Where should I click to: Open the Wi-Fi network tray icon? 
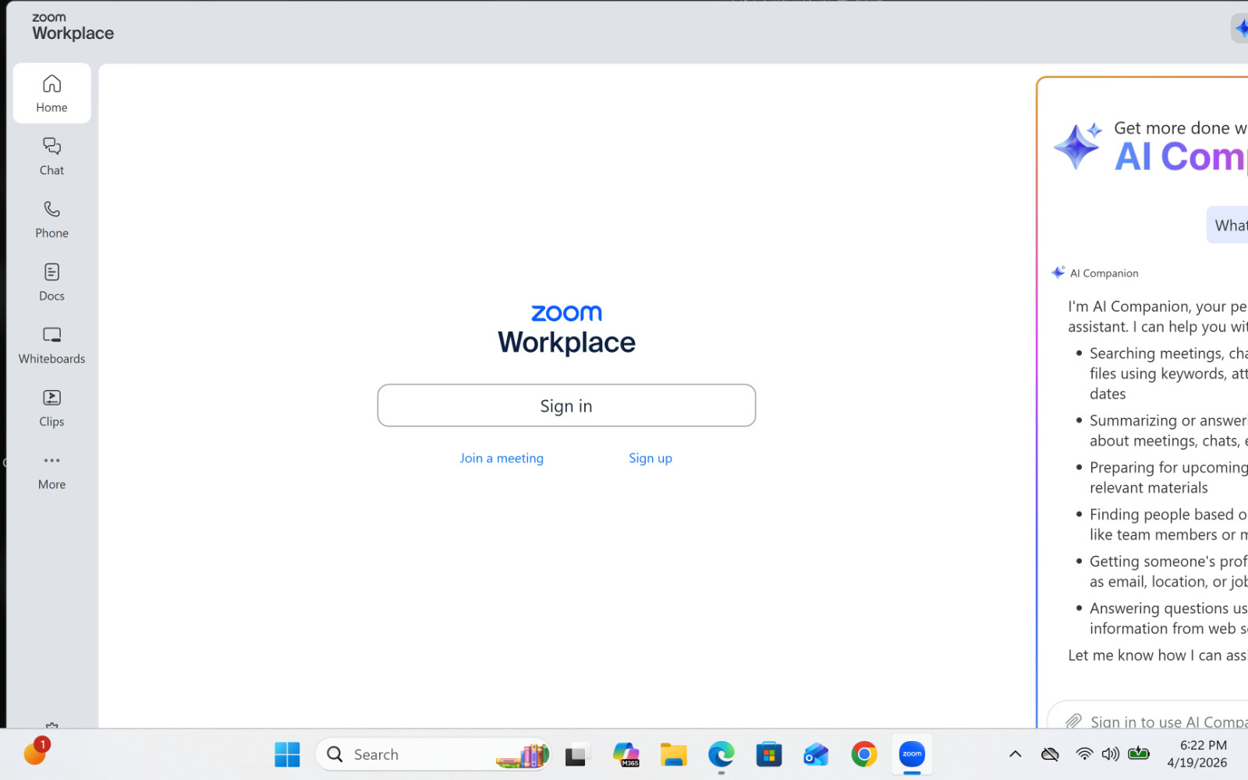tap(1084, 754)
